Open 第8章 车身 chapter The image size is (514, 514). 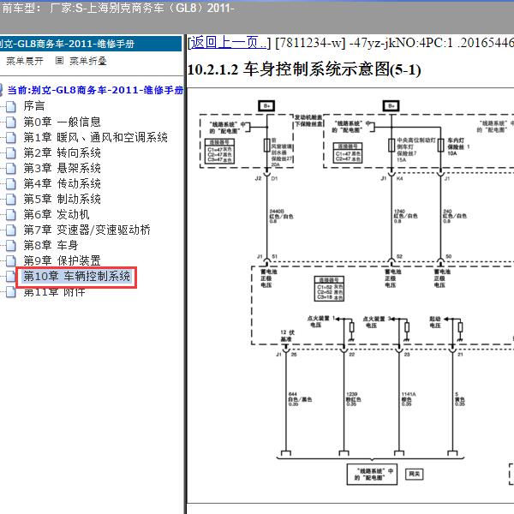(x=51, y=245)
